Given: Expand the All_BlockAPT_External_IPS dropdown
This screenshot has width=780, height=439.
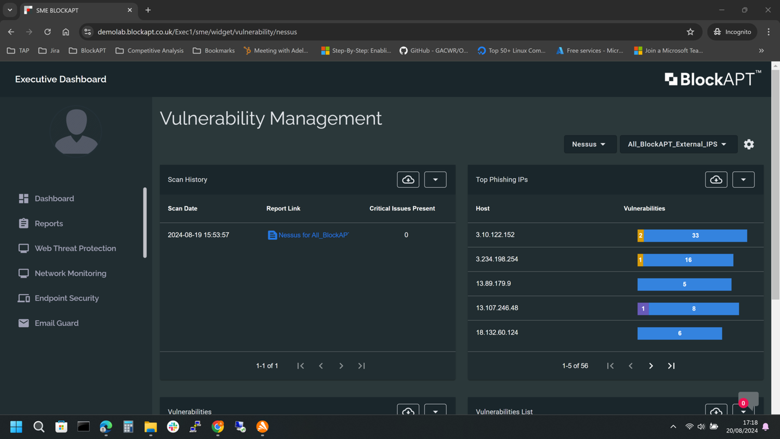Looking at the screenshot, I should (x=678, y=144).
